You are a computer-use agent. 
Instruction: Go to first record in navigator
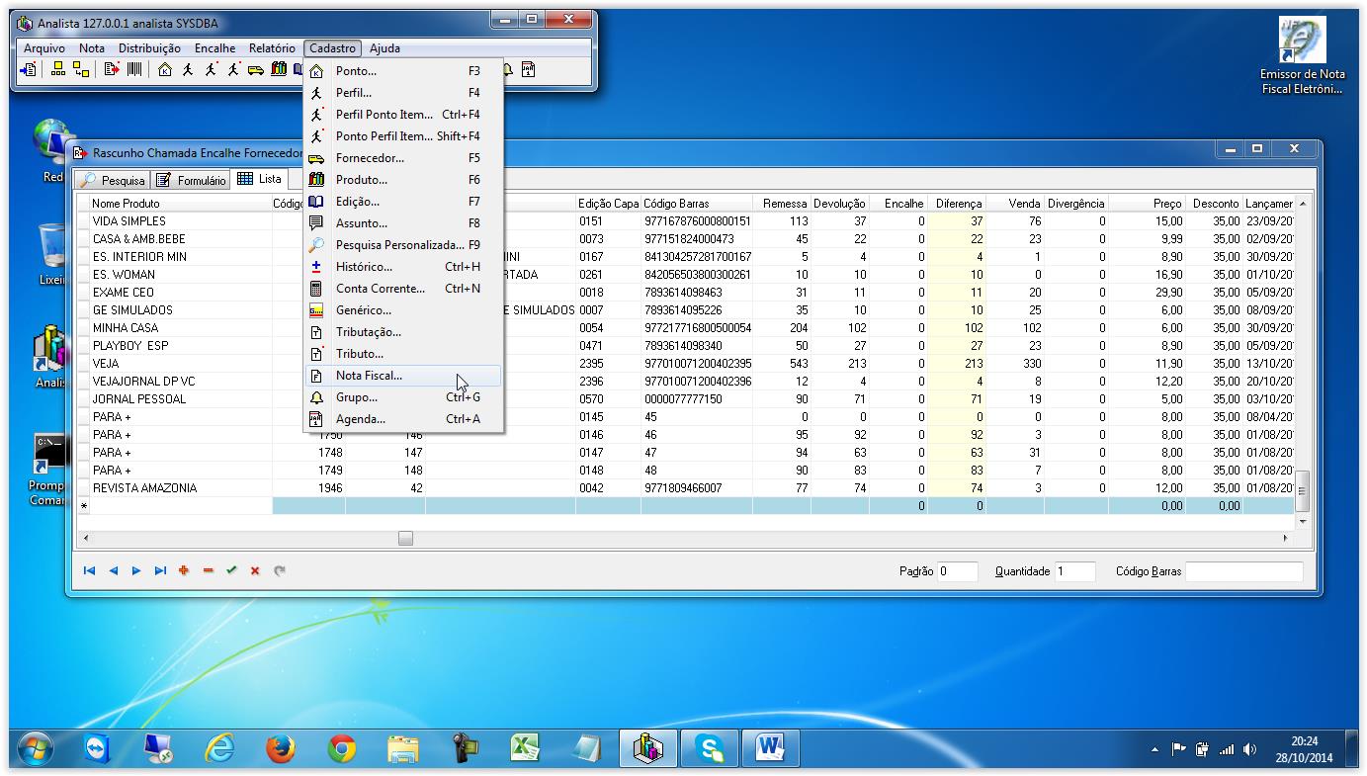tap(89, 570)
